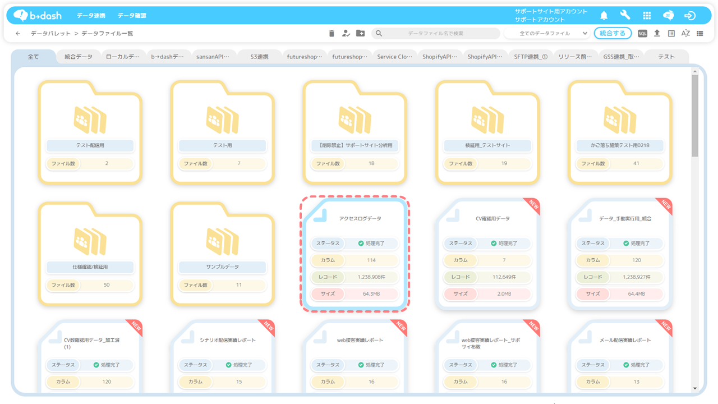Click the 1,238,927件 record count
This screenshot has width=718, height=404.
click(636, 277)
